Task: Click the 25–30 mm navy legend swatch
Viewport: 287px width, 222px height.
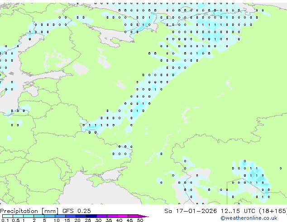Action: pos(91,216)
